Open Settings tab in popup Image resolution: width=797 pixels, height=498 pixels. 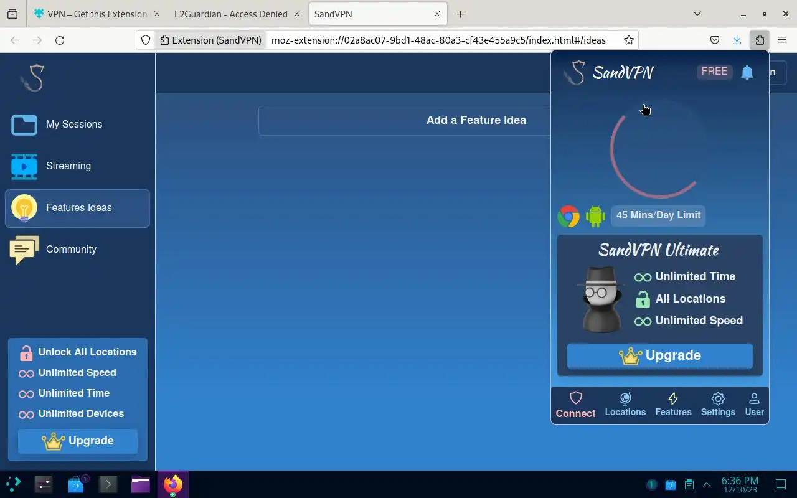tap(718, 405)
